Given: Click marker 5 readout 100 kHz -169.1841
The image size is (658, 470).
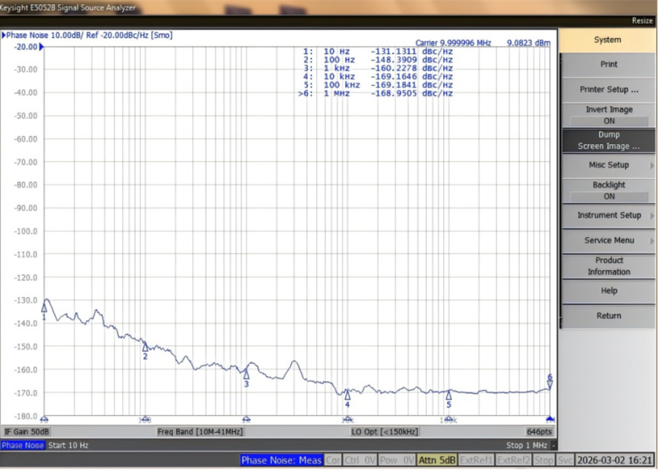Looking at the screenshot, I should (378, 85).
